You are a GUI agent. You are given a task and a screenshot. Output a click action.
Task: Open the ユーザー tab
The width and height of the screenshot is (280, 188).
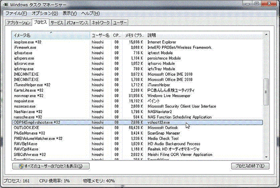coord(120,23)
